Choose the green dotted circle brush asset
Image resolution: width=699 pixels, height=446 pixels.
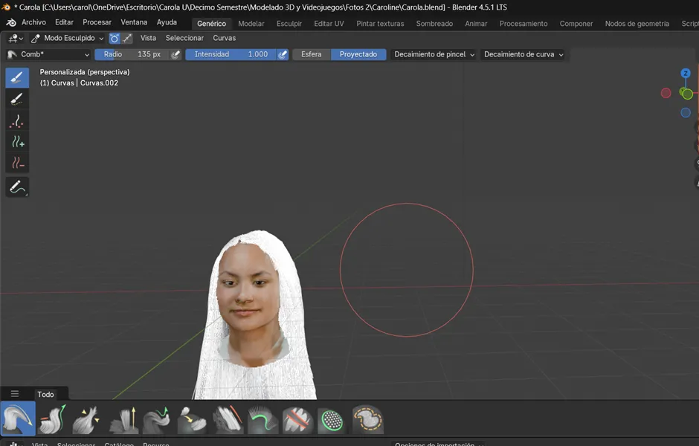click(x=332, y=420)
